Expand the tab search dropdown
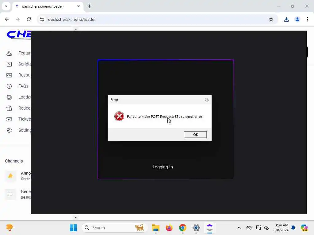This screenshot has width=314, height=235. pyautogui.click(x=6, y=6)
